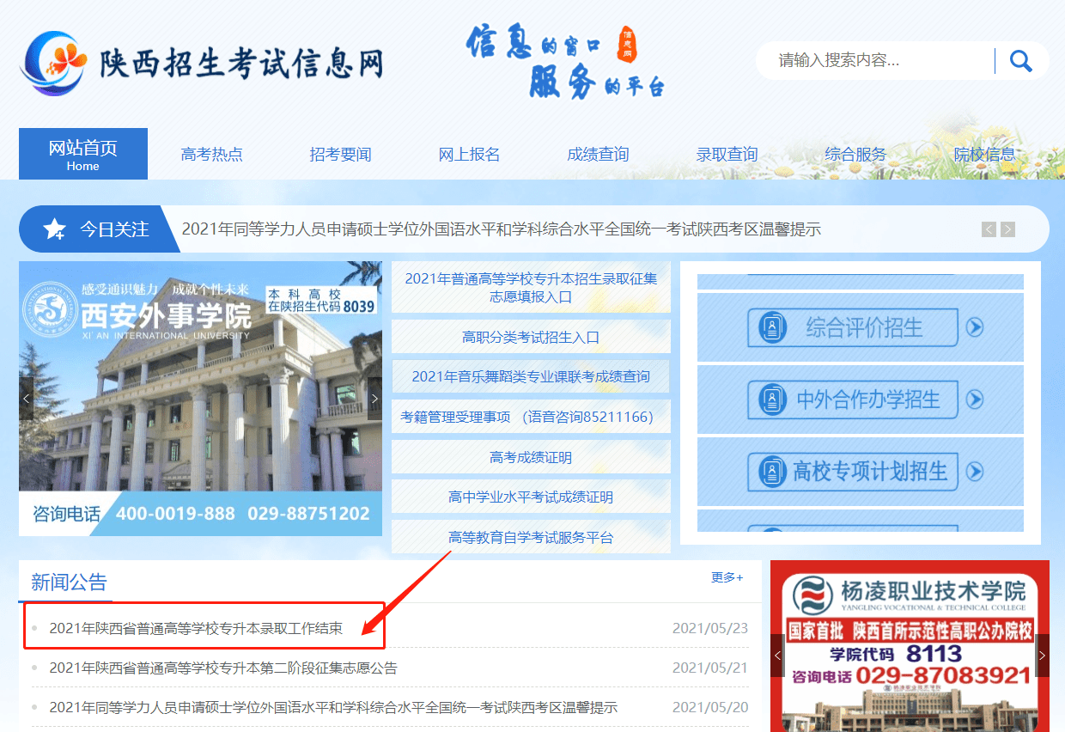Open the 招考要闻 menu
Viewport: 1065px width, 732px height.
coord(341,155)
